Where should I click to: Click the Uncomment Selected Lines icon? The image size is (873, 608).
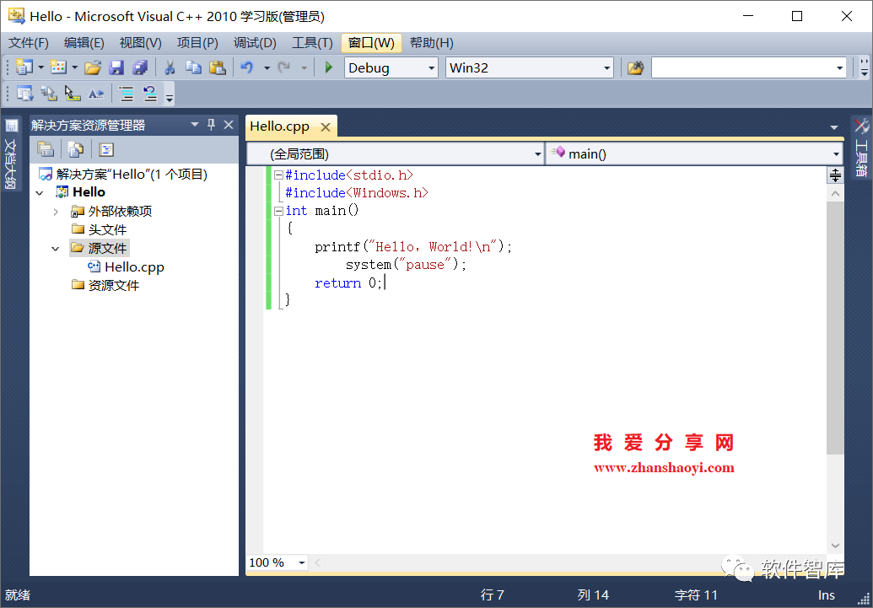(x=150, y=94)
